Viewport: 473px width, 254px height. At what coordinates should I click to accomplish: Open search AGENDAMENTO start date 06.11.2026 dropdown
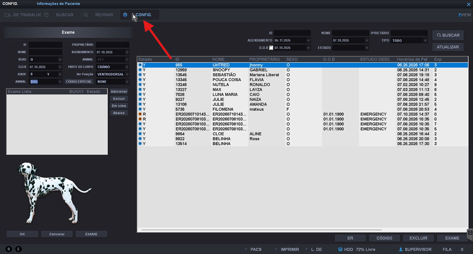[x=308, y=41]
